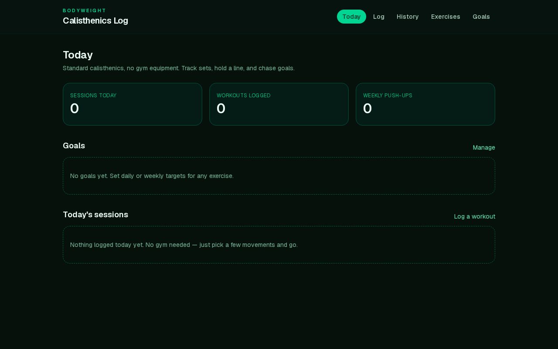Go to the Exercises tab
Screen dimensions: 558x349
click(x=446, y=17)
